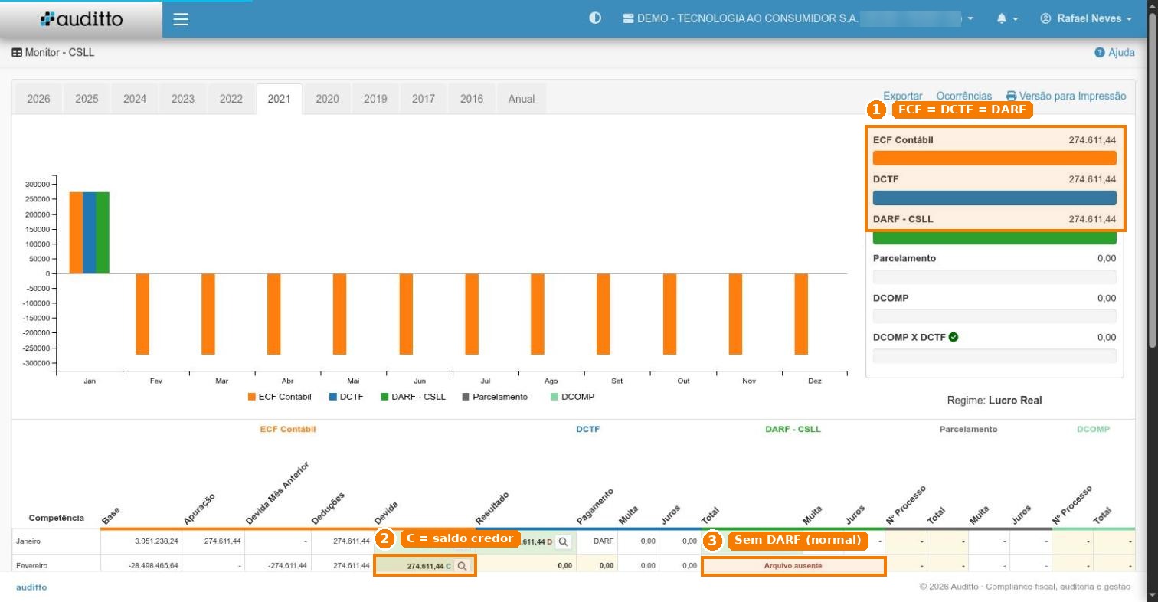
Task: Click the Janeiro competência cell
Action: coord(56,541)
